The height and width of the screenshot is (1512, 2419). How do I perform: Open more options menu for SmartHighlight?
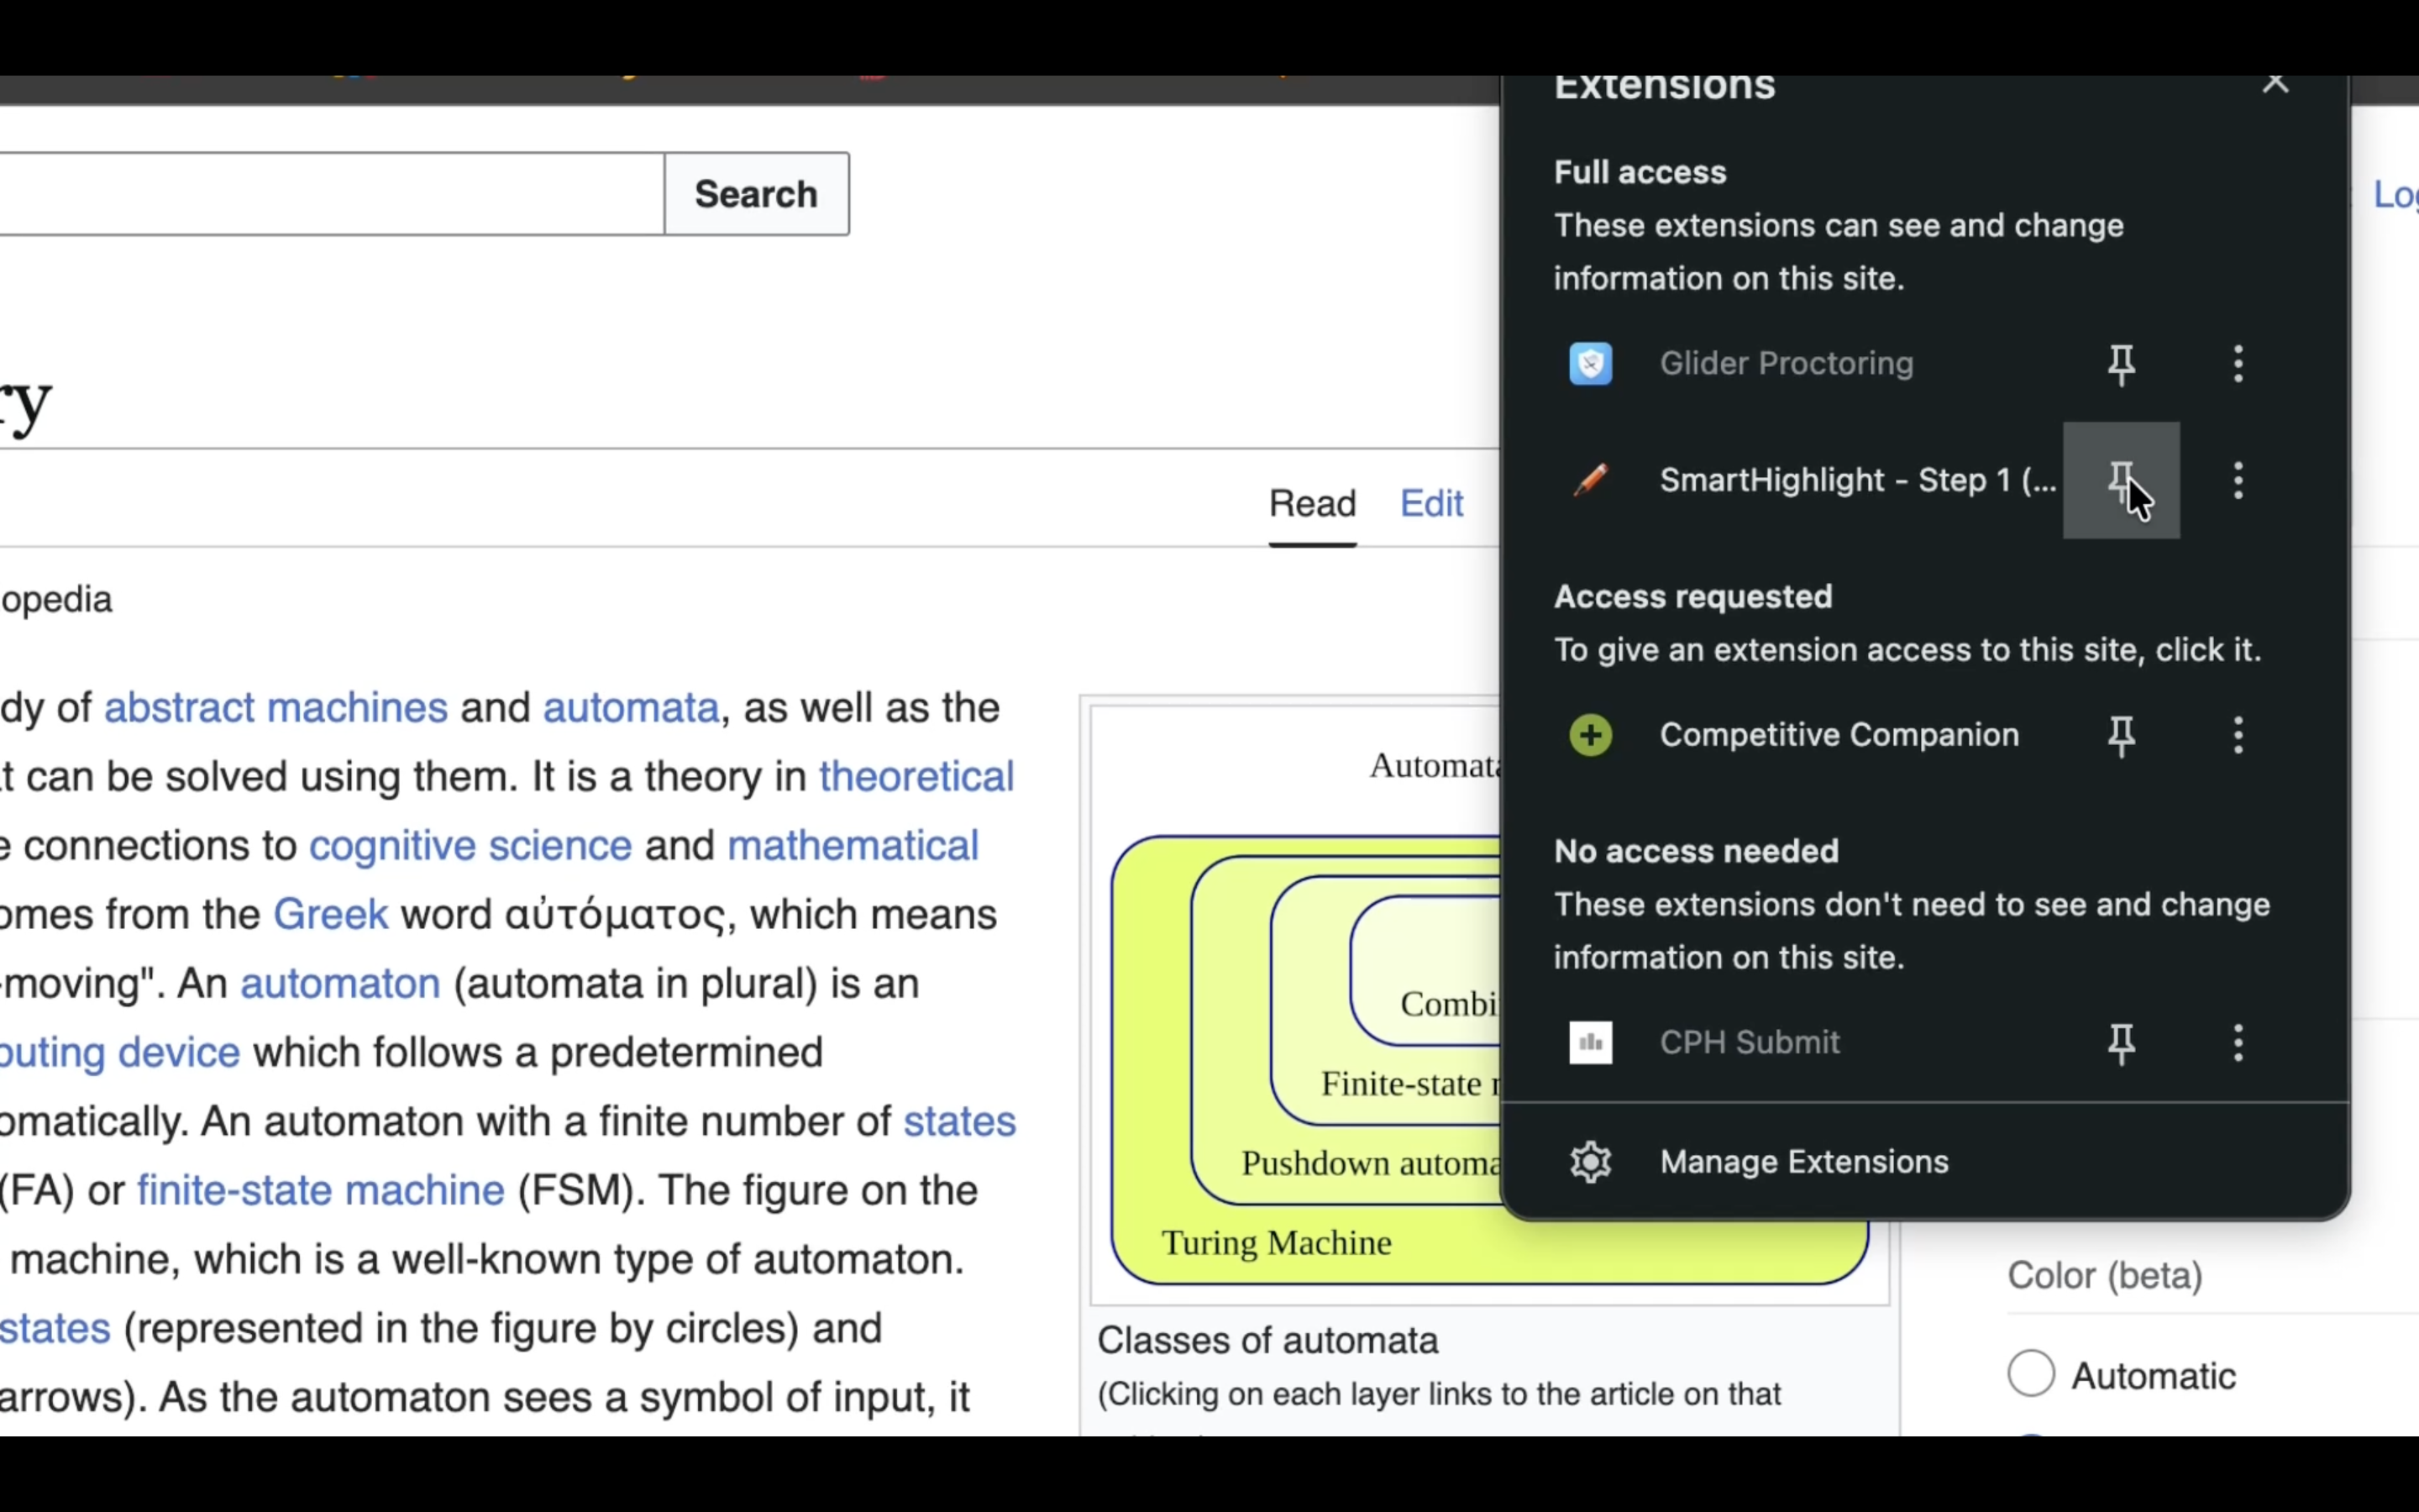point(2238,480)
